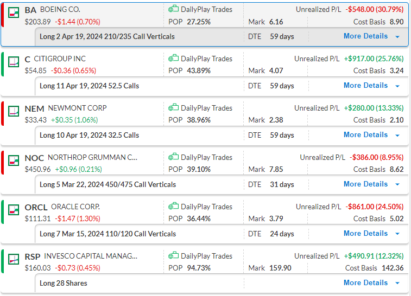Click Newmont price change +$0.35 (1.06%)
The height and width of the screenshot is (296, 411).
[74, 120]
